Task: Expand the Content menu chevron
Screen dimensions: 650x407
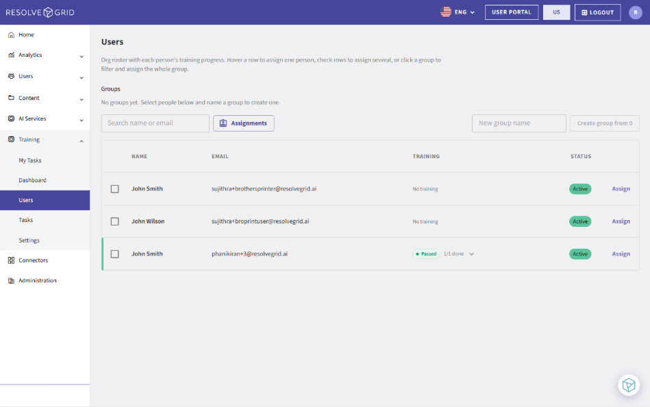Action: click(x=82, y=99)
